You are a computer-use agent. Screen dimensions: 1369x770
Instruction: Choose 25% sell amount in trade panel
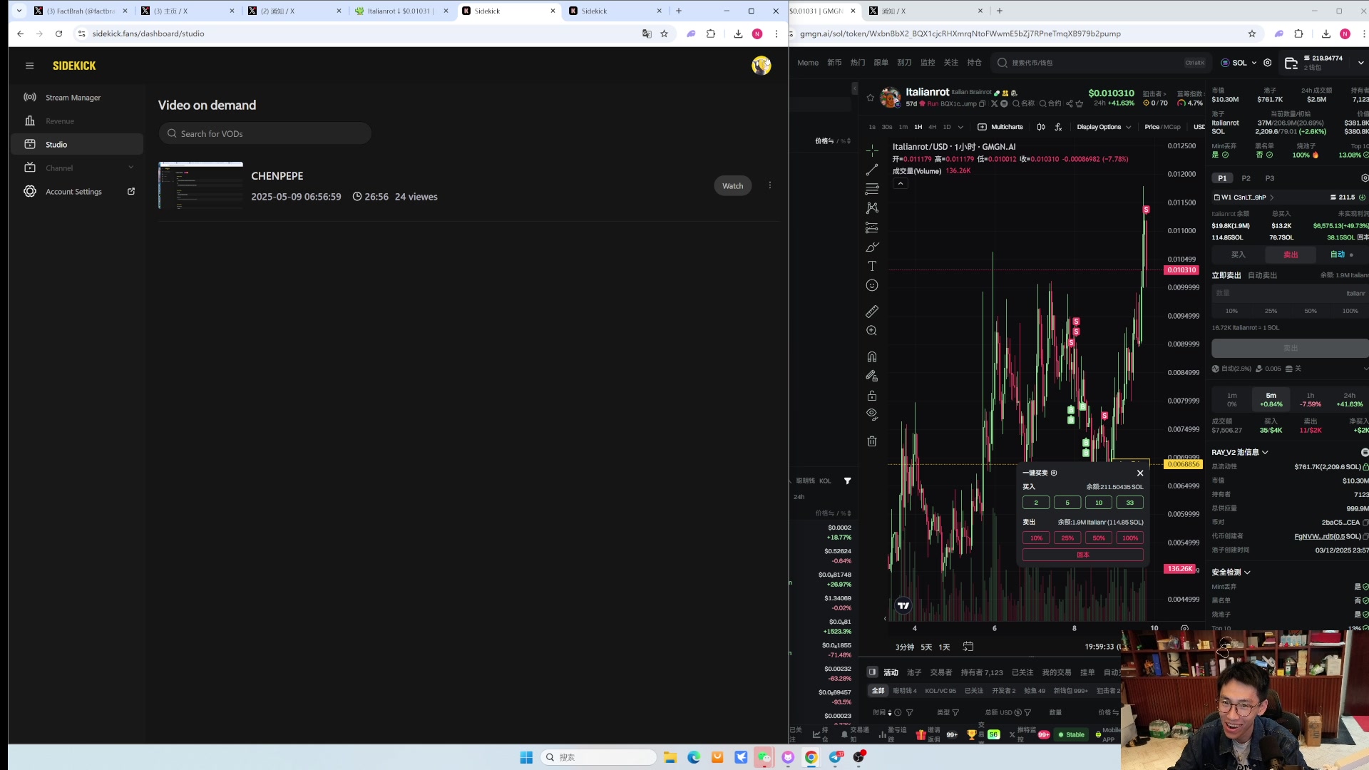tap(1271, 311)
